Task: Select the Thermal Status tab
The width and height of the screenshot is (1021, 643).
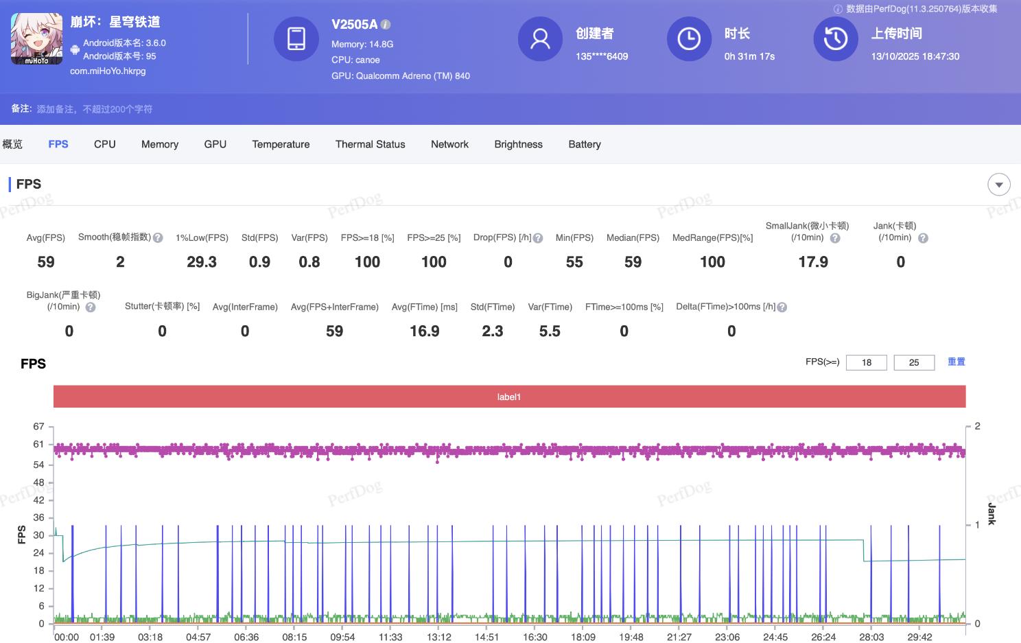Action: point(370,144)
